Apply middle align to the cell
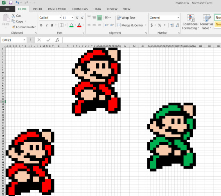Viewport: 221px width, 196px height. click(x=94, y=18)
